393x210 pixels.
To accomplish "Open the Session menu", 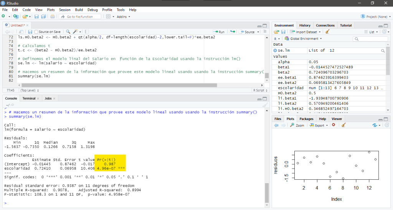I will (64, 10).
